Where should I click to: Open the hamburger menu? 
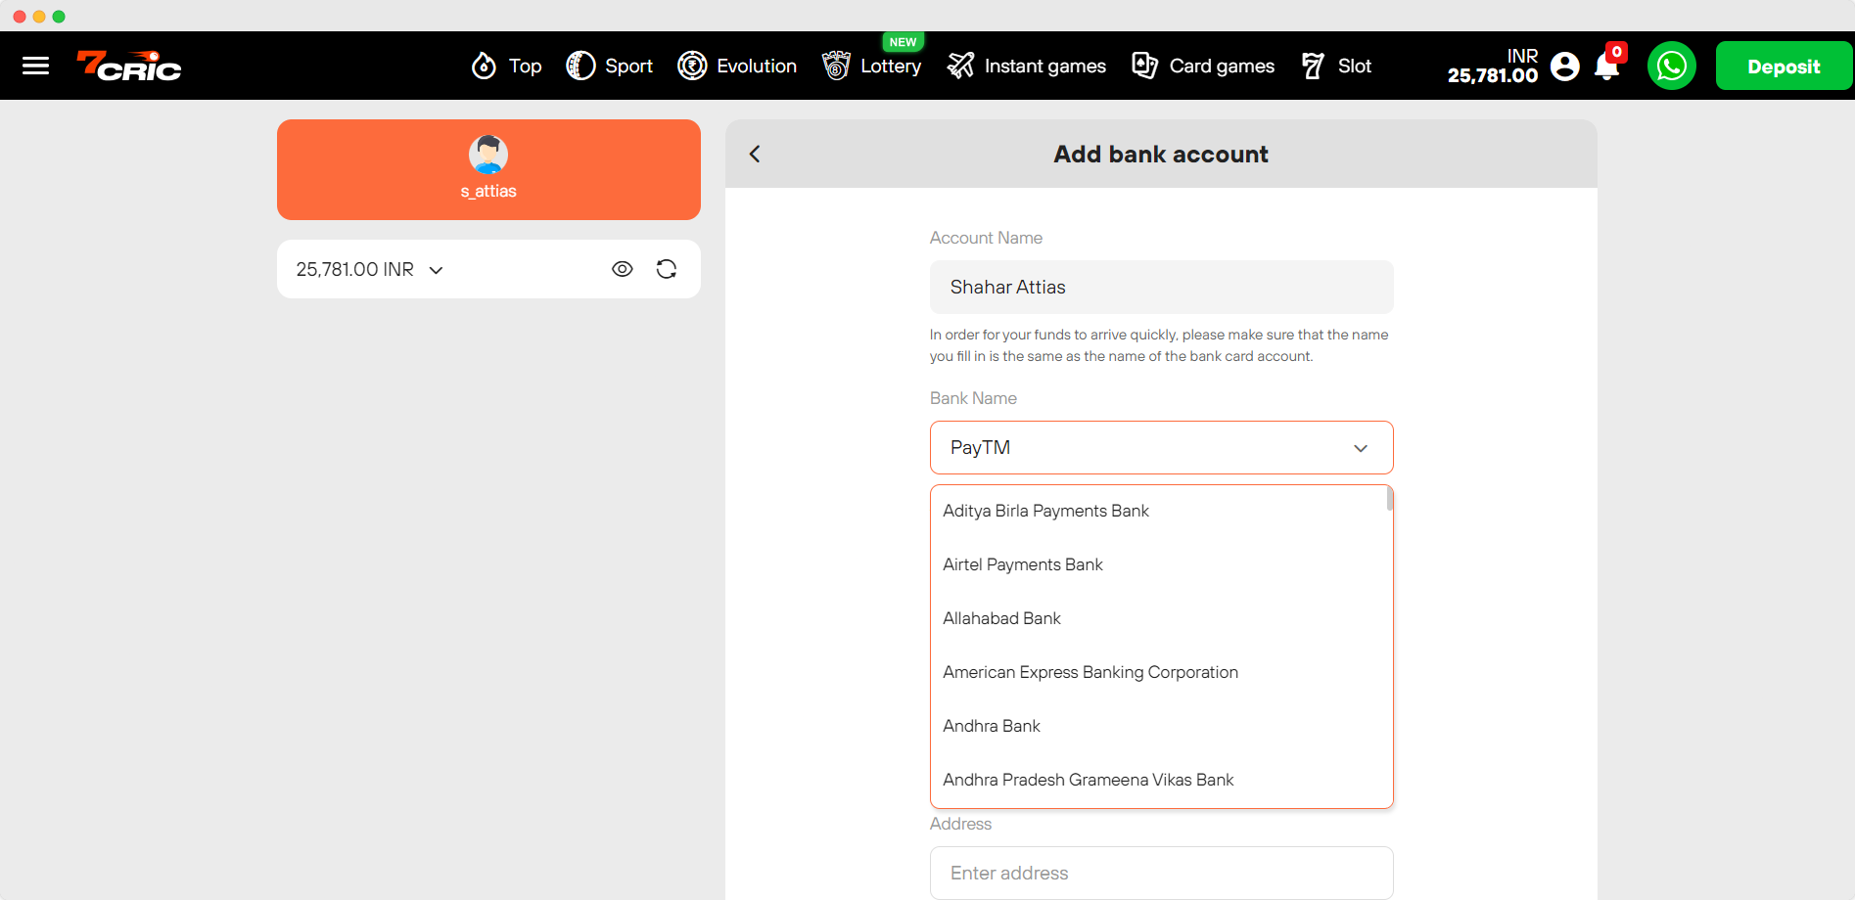36,66
